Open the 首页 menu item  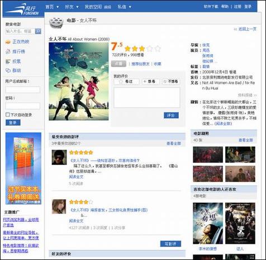50,7
